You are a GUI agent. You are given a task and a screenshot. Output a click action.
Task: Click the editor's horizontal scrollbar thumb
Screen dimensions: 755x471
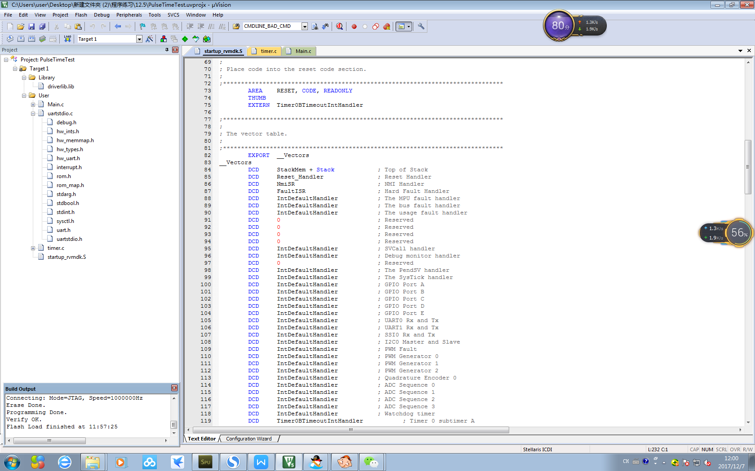pyautogui.click(x=351, y=430)
